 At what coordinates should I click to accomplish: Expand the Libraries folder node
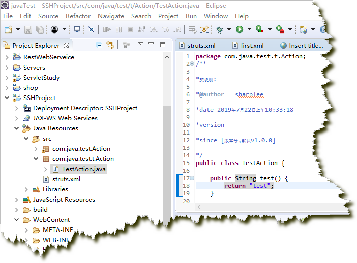[x=26, y=189]
